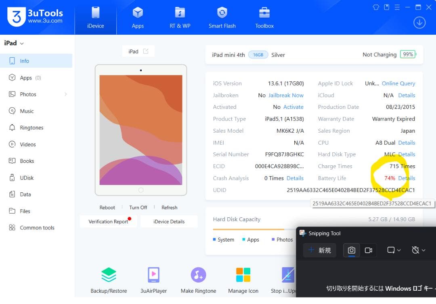This screenshot has width=436, height=304.
Task: Open the CPU Details link
Action: tap(407, 143)
